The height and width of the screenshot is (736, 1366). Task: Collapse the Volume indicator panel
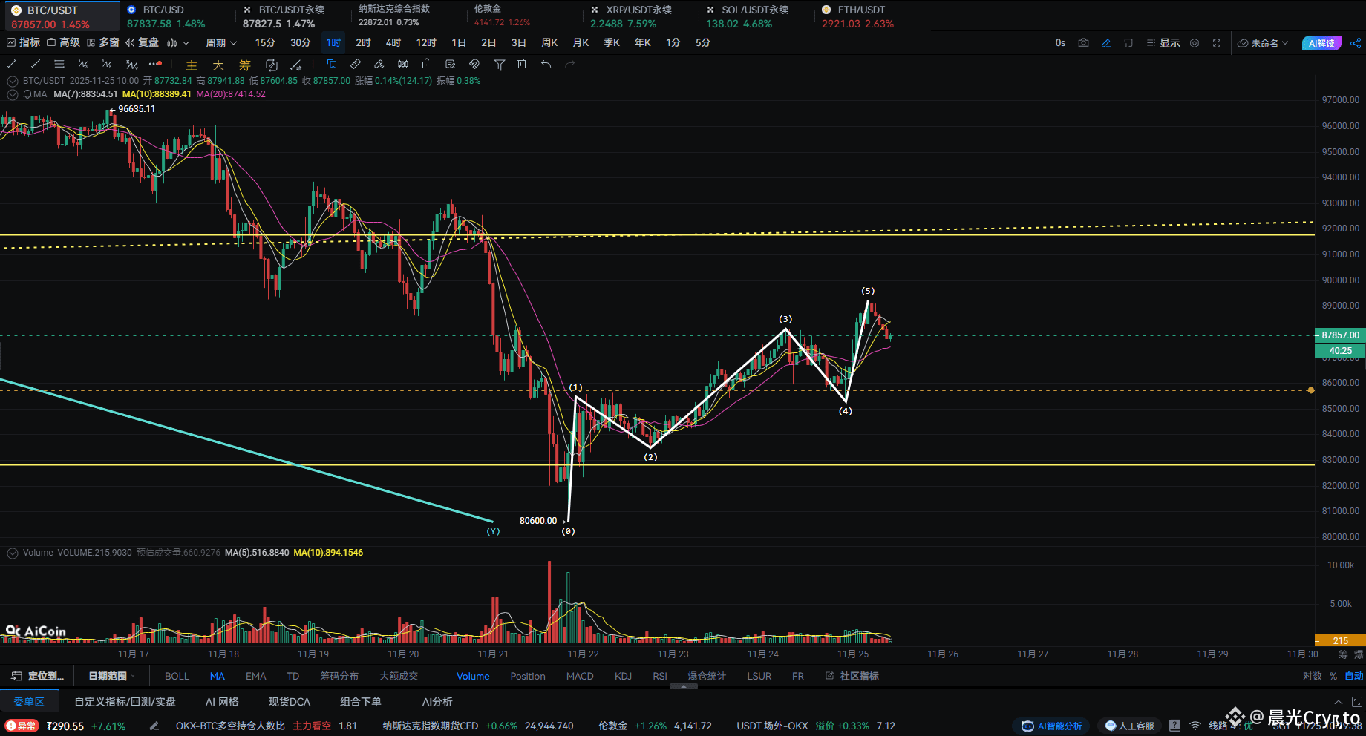click(x=13, y=553)
